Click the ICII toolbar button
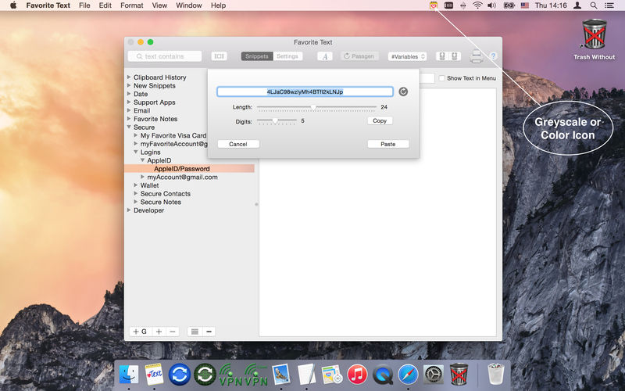The height and width of the screenshot is (391, 625). click(220, 56)
